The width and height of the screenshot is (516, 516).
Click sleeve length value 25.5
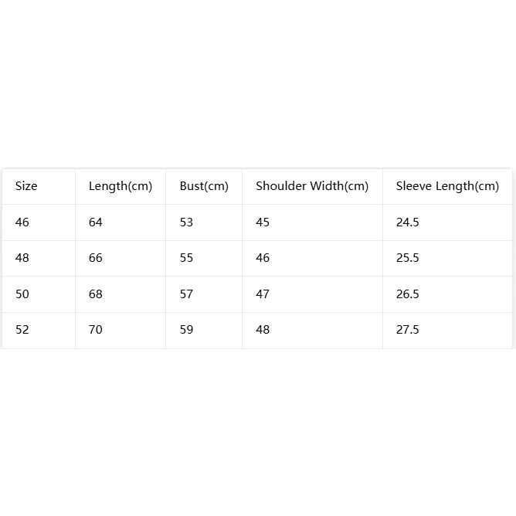(x=407, y=258)
